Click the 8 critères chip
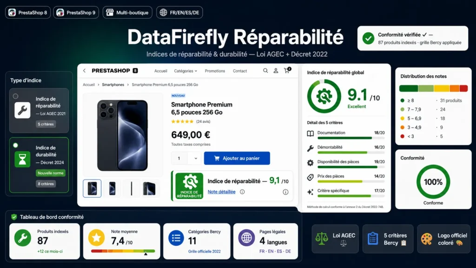Image resolution: width=476 pixels, height=268 pixels. coord(46,184)
